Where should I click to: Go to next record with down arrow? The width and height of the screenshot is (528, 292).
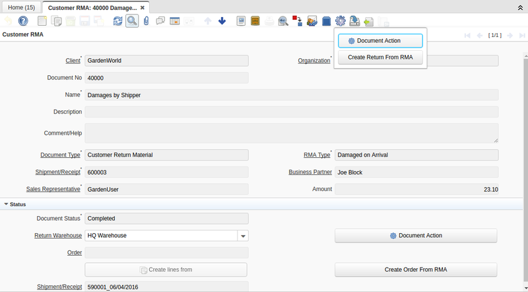tap(222, 21)
